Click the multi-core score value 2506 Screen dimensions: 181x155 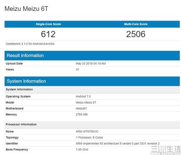tap(136, 34)
